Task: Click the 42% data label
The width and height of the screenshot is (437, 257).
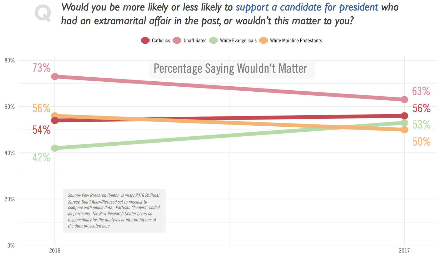Action: tap(41, 157)
